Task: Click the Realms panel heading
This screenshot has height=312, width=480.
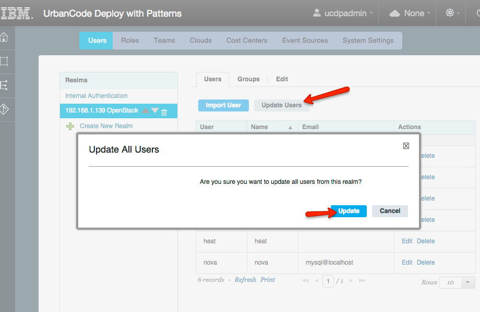Action: point(76,80)
